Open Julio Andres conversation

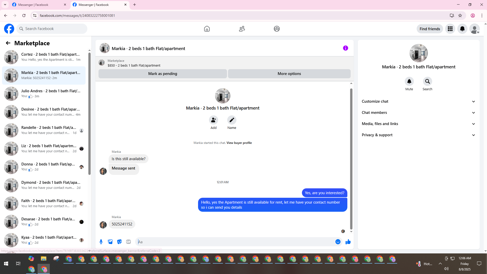click(44, 94)
